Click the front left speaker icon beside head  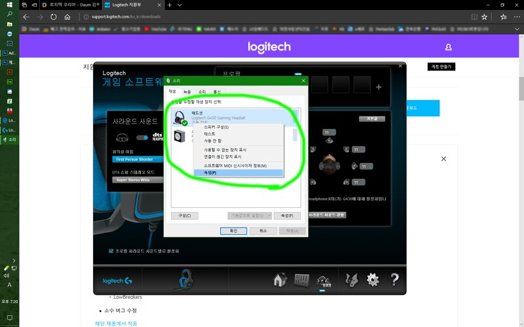(x=313, y=149)
